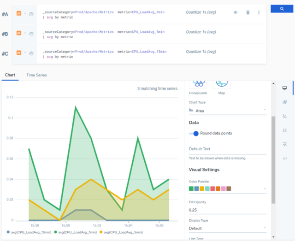Toggle avg(CPU_LoadAvg_5min) legend entry

(x=121, y=232)
